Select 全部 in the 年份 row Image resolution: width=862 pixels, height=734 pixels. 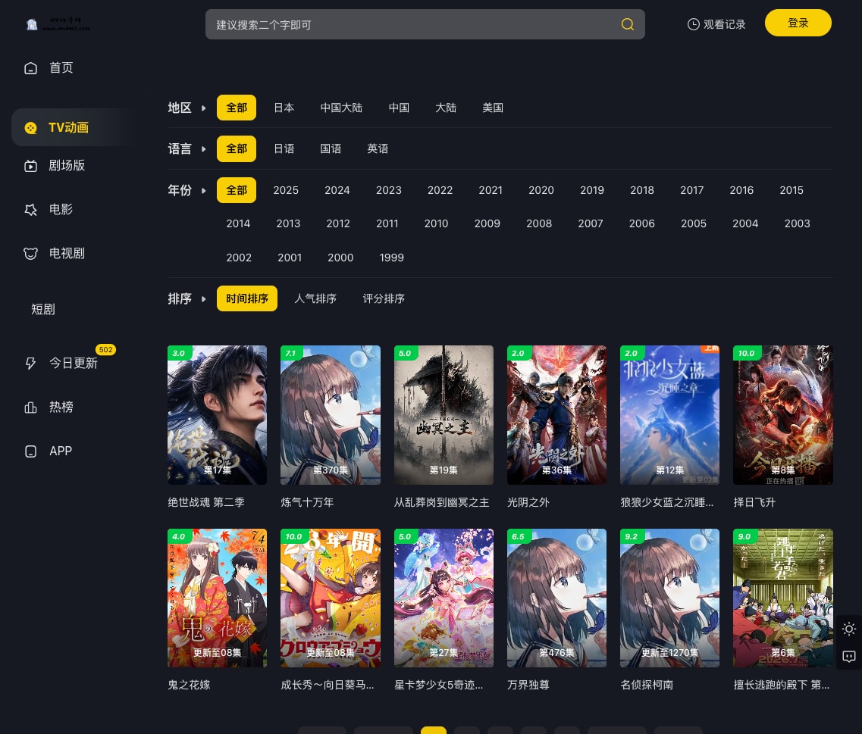tap(237, 190)
